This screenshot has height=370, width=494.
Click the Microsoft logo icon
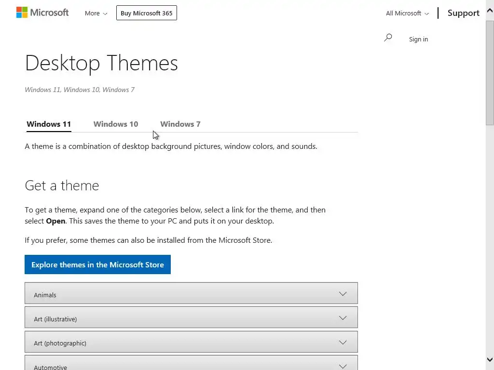point(22,13)
